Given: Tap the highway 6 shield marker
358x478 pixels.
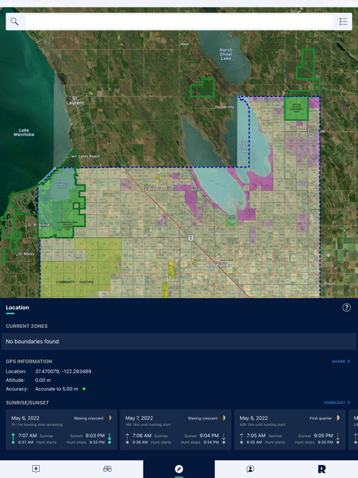Looking at the screenshot, I should tap(191, 238).
